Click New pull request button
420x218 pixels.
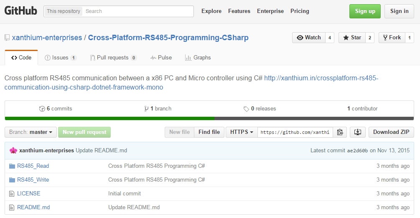point(84,132)
